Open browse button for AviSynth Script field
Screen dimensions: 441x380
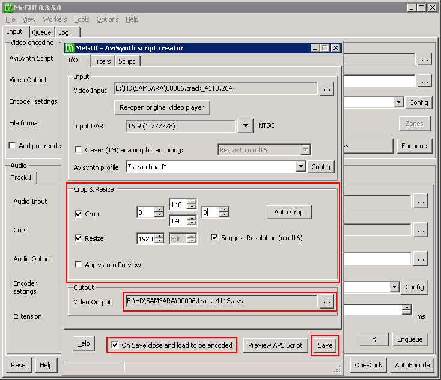(424, 59)
